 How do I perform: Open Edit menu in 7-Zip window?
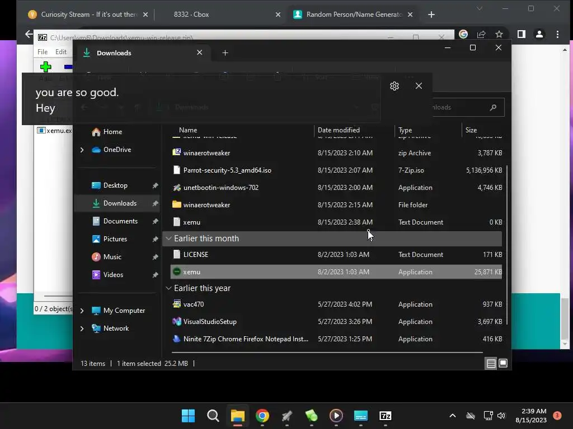(60, 52)
